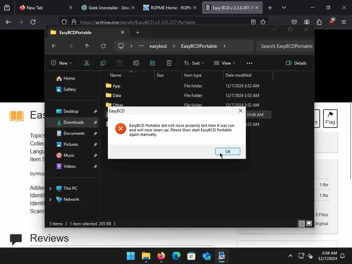Switch to large thumbnails view icon
The image size is (352, 264).
click(x=309, y=223)
